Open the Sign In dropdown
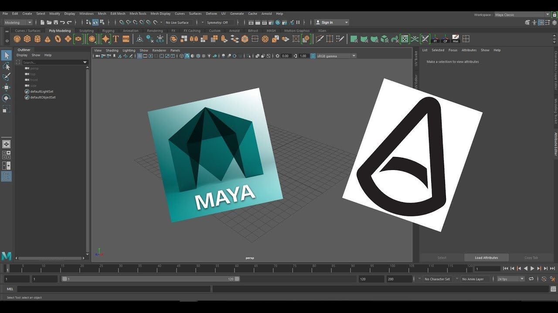558x313 pixels. coord(332,23)
